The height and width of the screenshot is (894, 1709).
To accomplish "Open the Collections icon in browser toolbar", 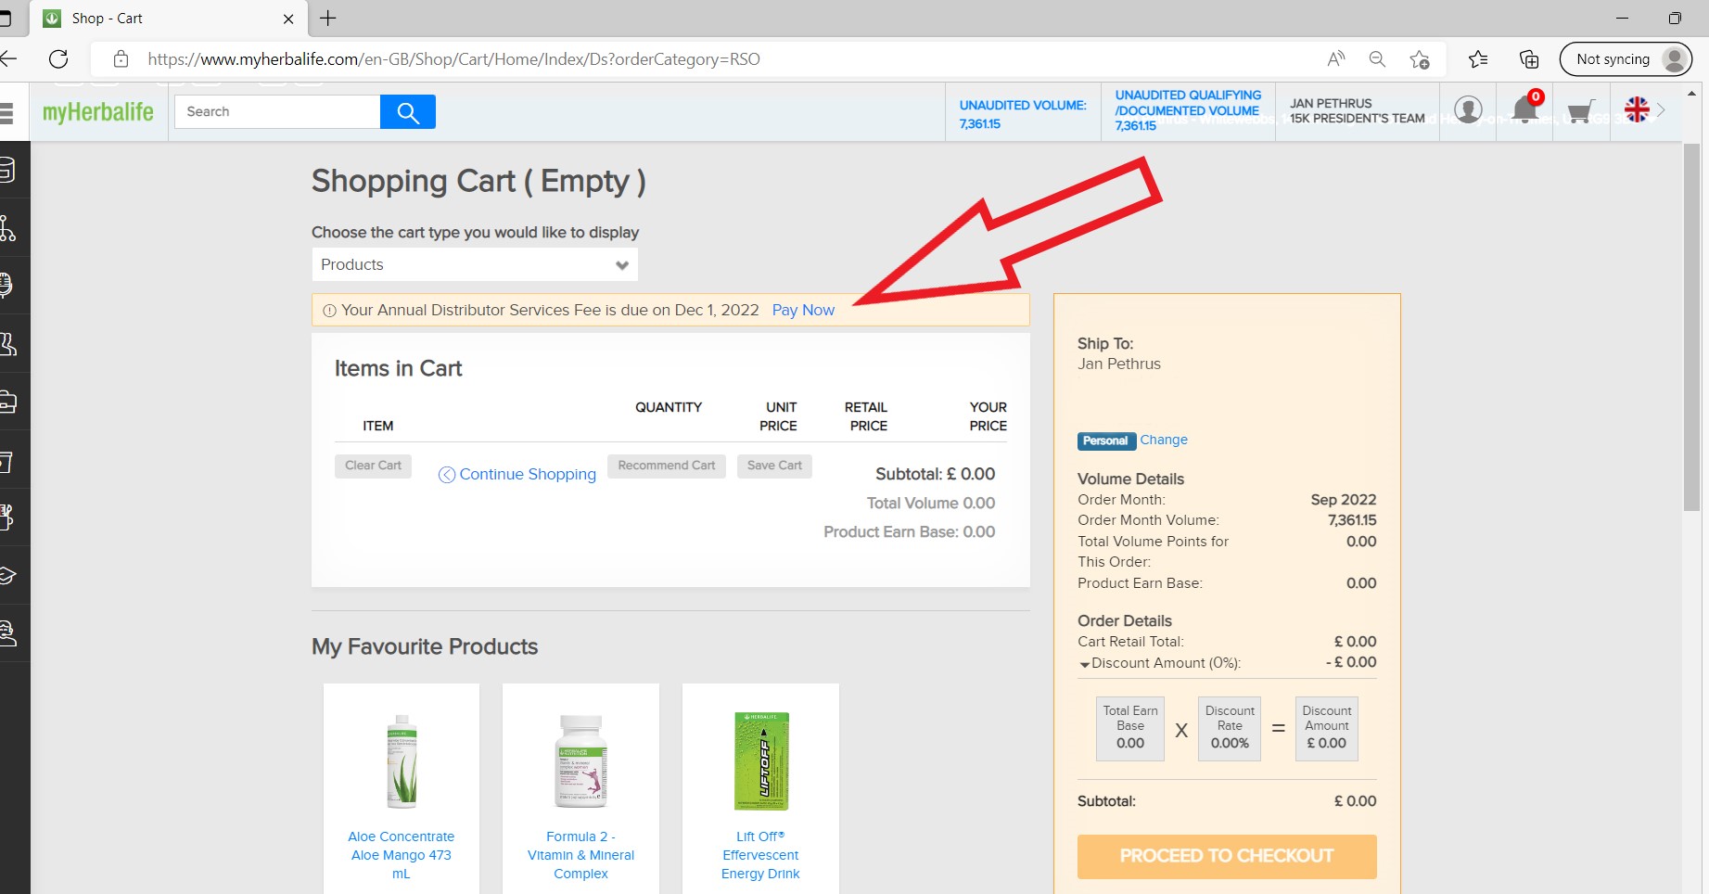I will [1529, 59].
